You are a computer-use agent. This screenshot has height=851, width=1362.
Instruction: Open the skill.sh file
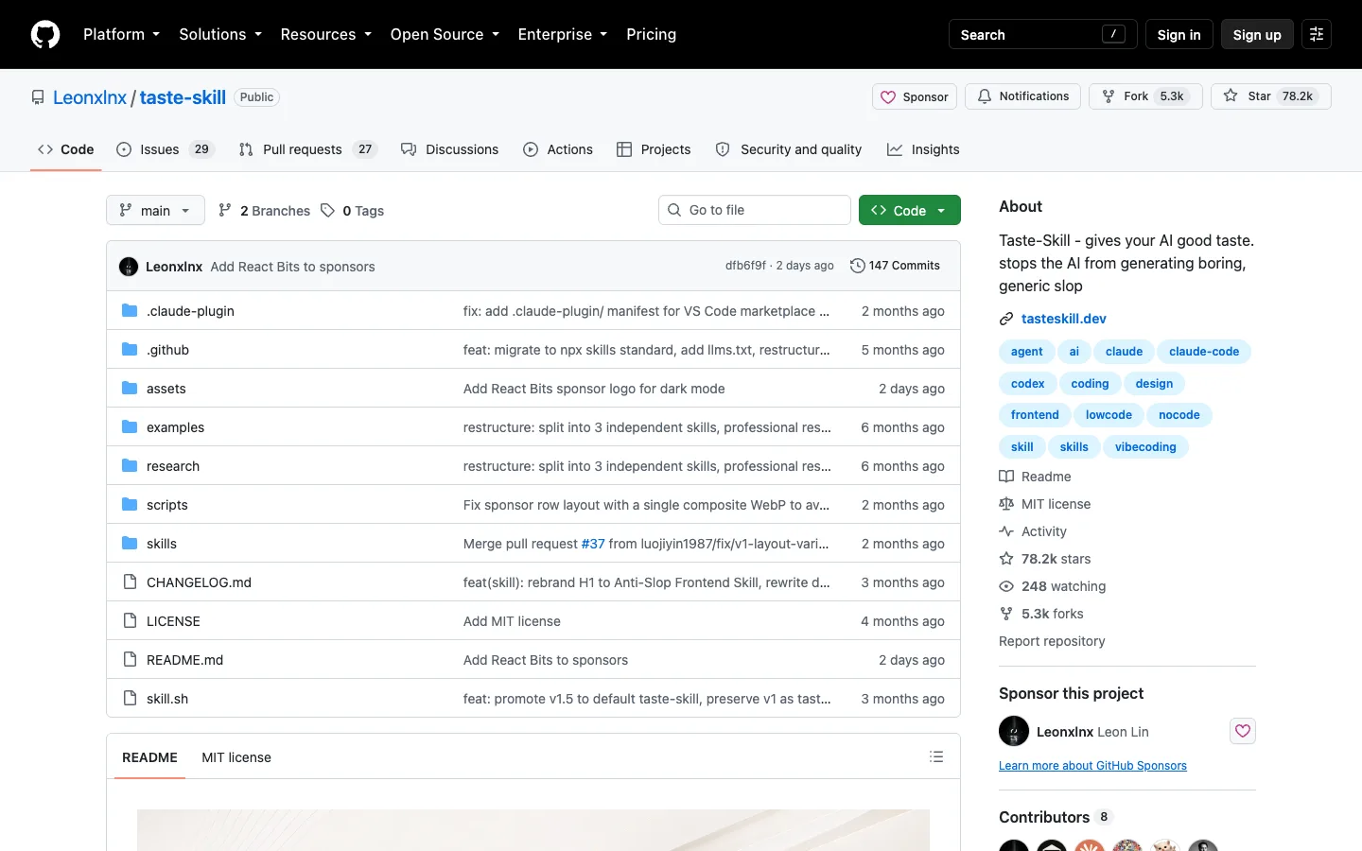tap(167, 699)
